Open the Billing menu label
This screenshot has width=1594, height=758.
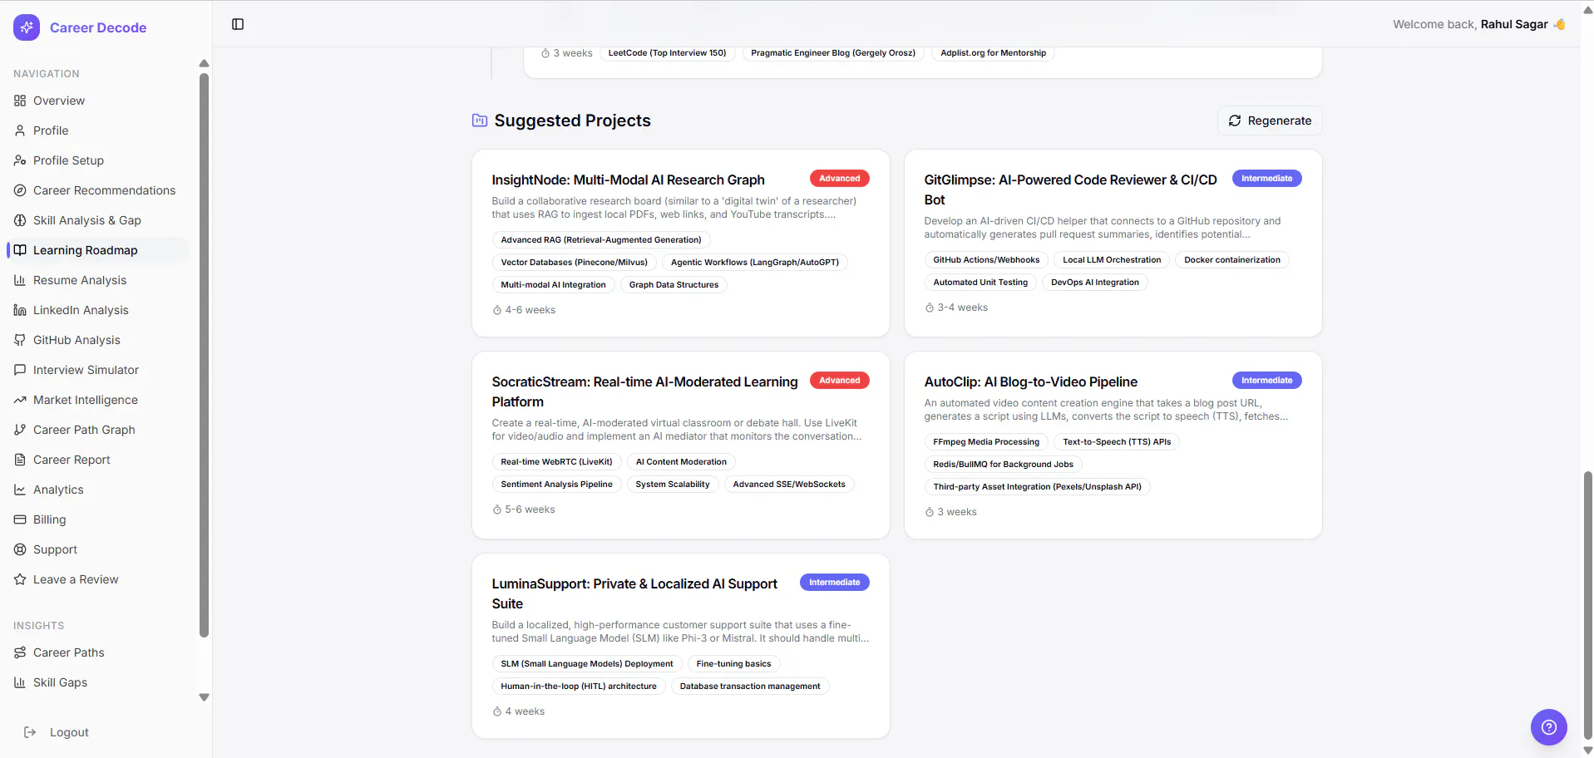pyautogui.click(x=49, y=519)
